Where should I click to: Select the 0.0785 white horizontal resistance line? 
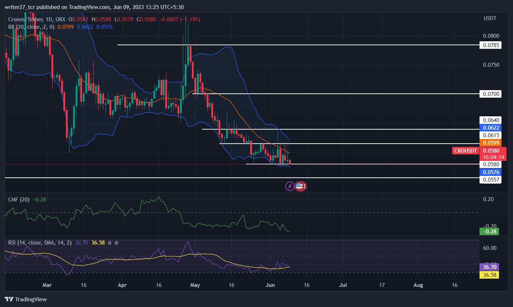tap(298, 45)
